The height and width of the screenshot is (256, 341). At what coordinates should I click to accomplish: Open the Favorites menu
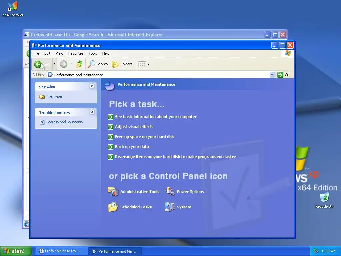point(76,53)
